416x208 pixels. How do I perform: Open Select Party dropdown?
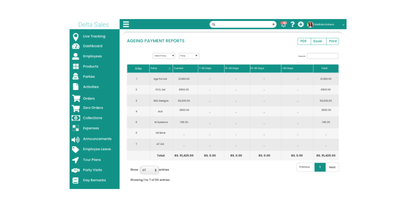pos(163,56)
